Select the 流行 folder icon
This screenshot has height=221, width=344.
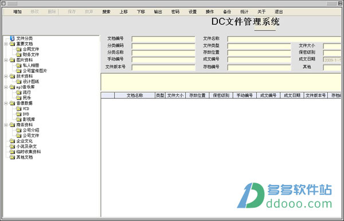(19, 92)
